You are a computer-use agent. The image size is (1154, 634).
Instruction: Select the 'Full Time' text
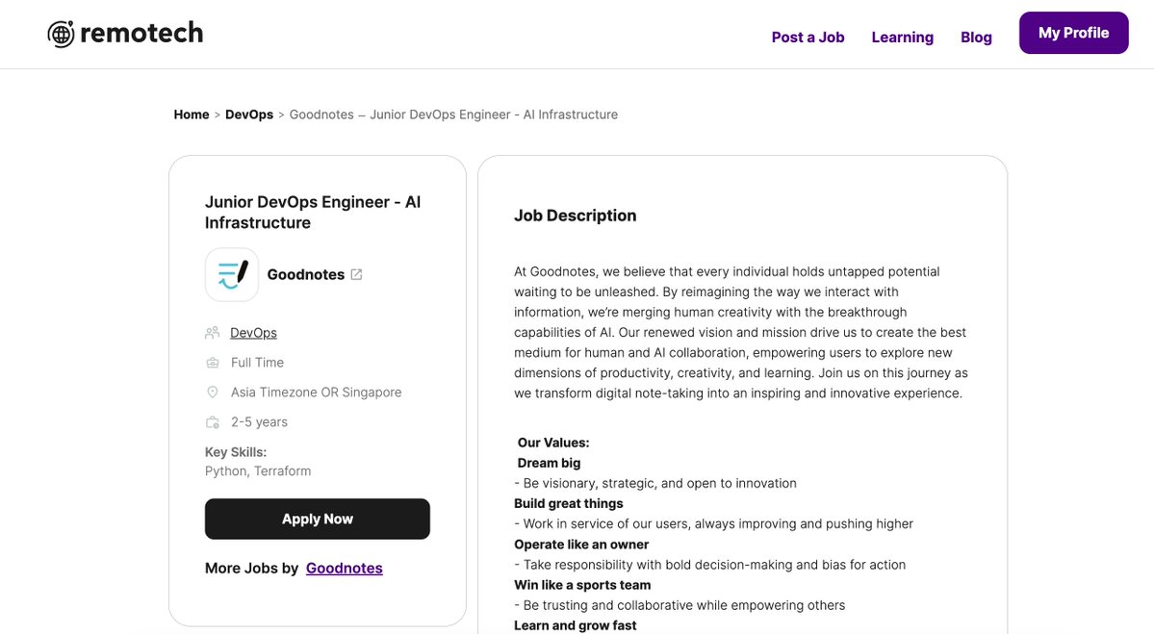pyautogui.click(x=257, y=363)
